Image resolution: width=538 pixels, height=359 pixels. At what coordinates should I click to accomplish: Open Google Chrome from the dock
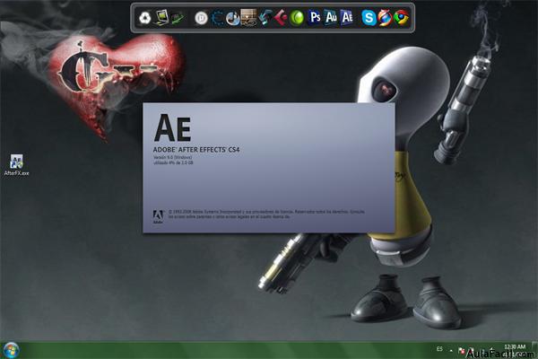[402, 18]
